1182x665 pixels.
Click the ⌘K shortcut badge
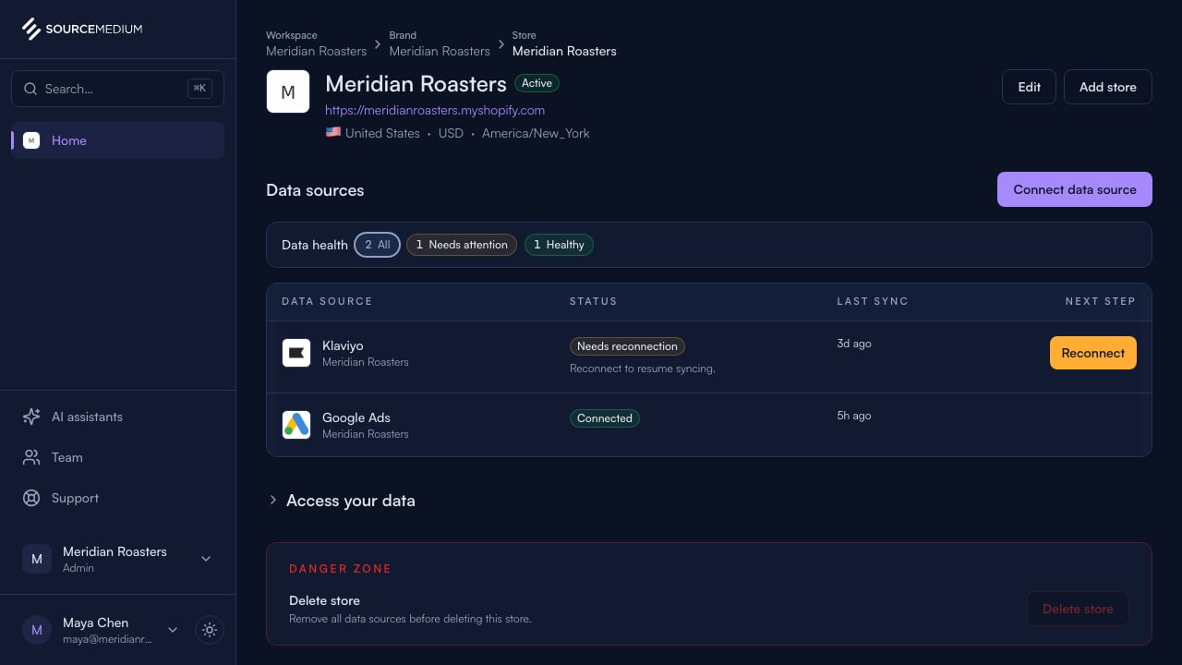199,89
